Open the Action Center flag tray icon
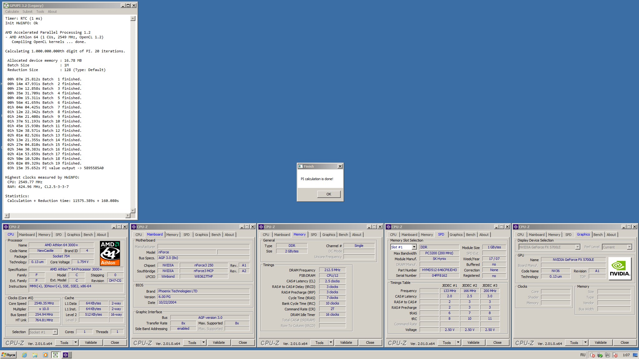Viewport: 639px width, 359px height. coord(615,355)
